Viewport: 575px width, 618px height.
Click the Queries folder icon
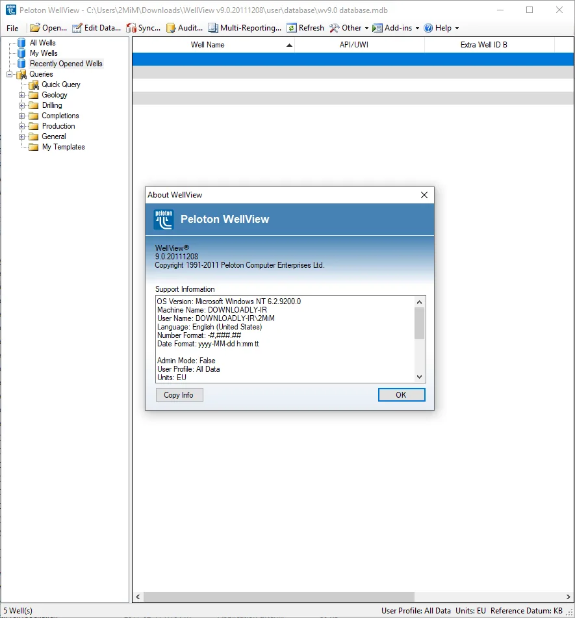(x=21, y=74)
